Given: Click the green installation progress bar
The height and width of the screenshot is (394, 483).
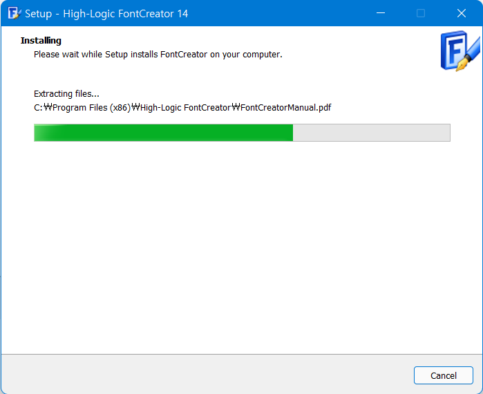Looking at the screenshot, I should click(242, 133).
